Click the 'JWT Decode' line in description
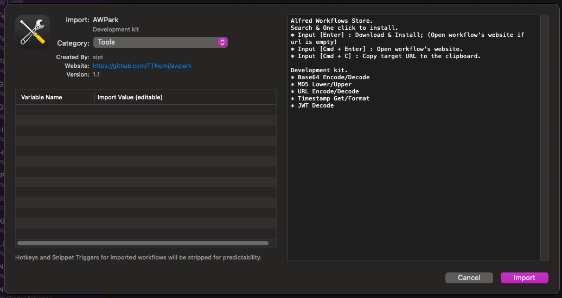 click(x=312, y=105)
